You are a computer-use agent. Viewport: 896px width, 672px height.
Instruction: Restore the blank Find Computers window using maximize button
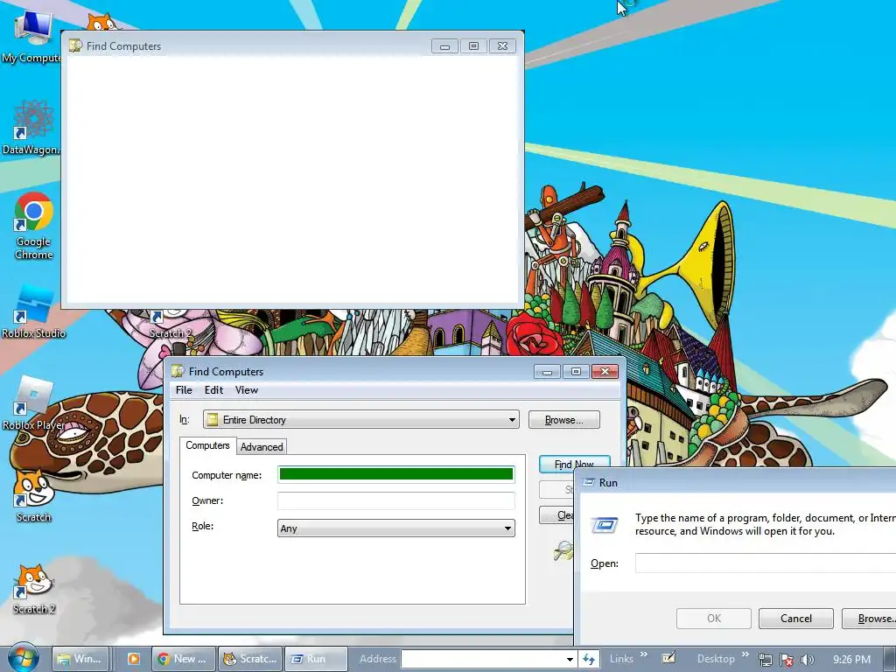tap(473, 45)
